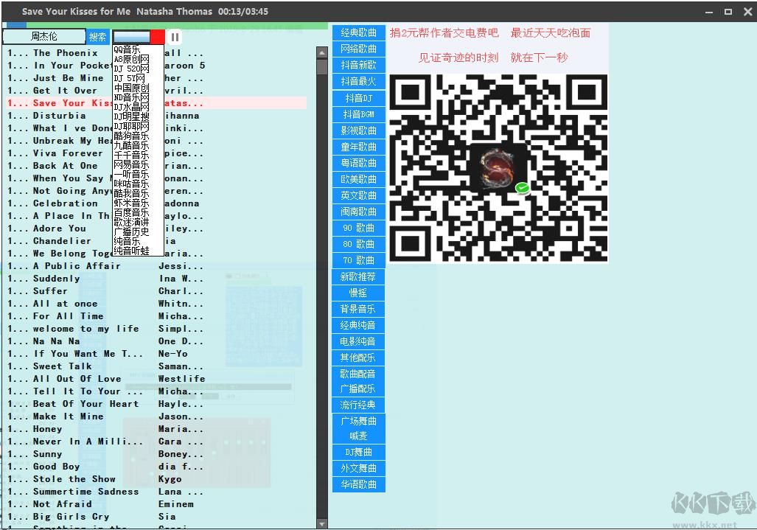Show the 粤语歌曲 list
Screen dimensions: 757x530
[358, 163]
